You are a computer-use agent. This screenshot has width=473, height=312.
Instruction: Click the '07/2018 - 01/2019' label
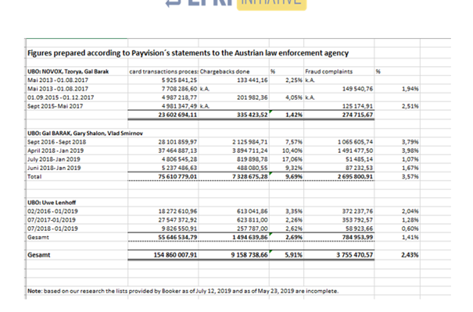(52, 229)
